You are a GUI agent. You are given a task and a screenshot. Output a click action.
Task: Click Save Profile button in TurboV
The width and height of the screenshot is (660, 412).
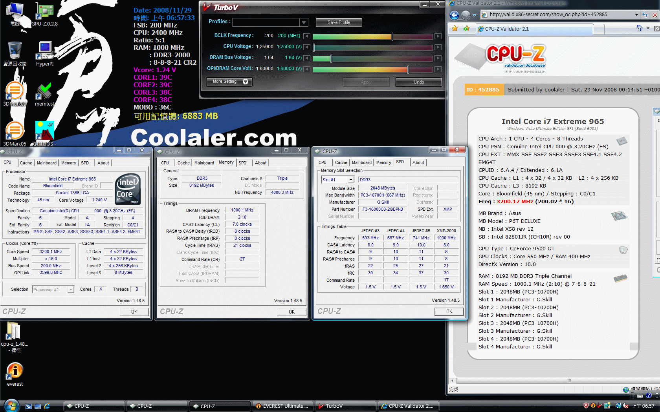[339, 22]
